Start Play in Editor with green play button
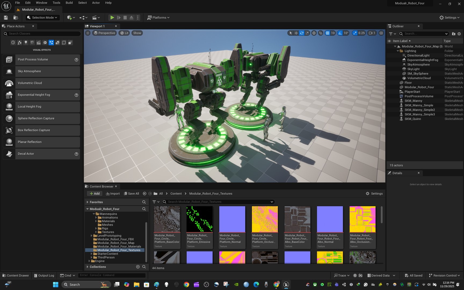 coord(112,17)
